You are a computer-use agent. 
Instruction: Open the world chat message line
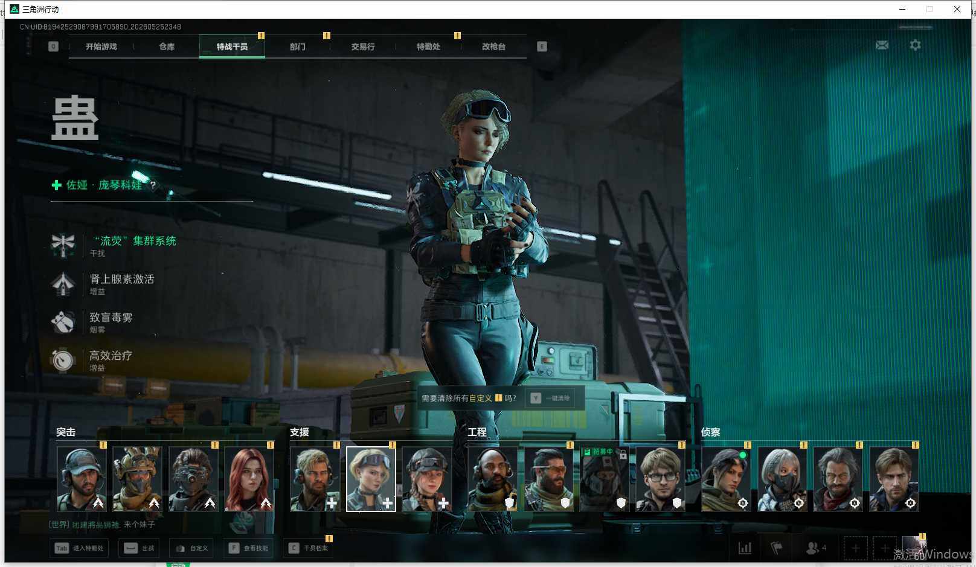(102, 525)
